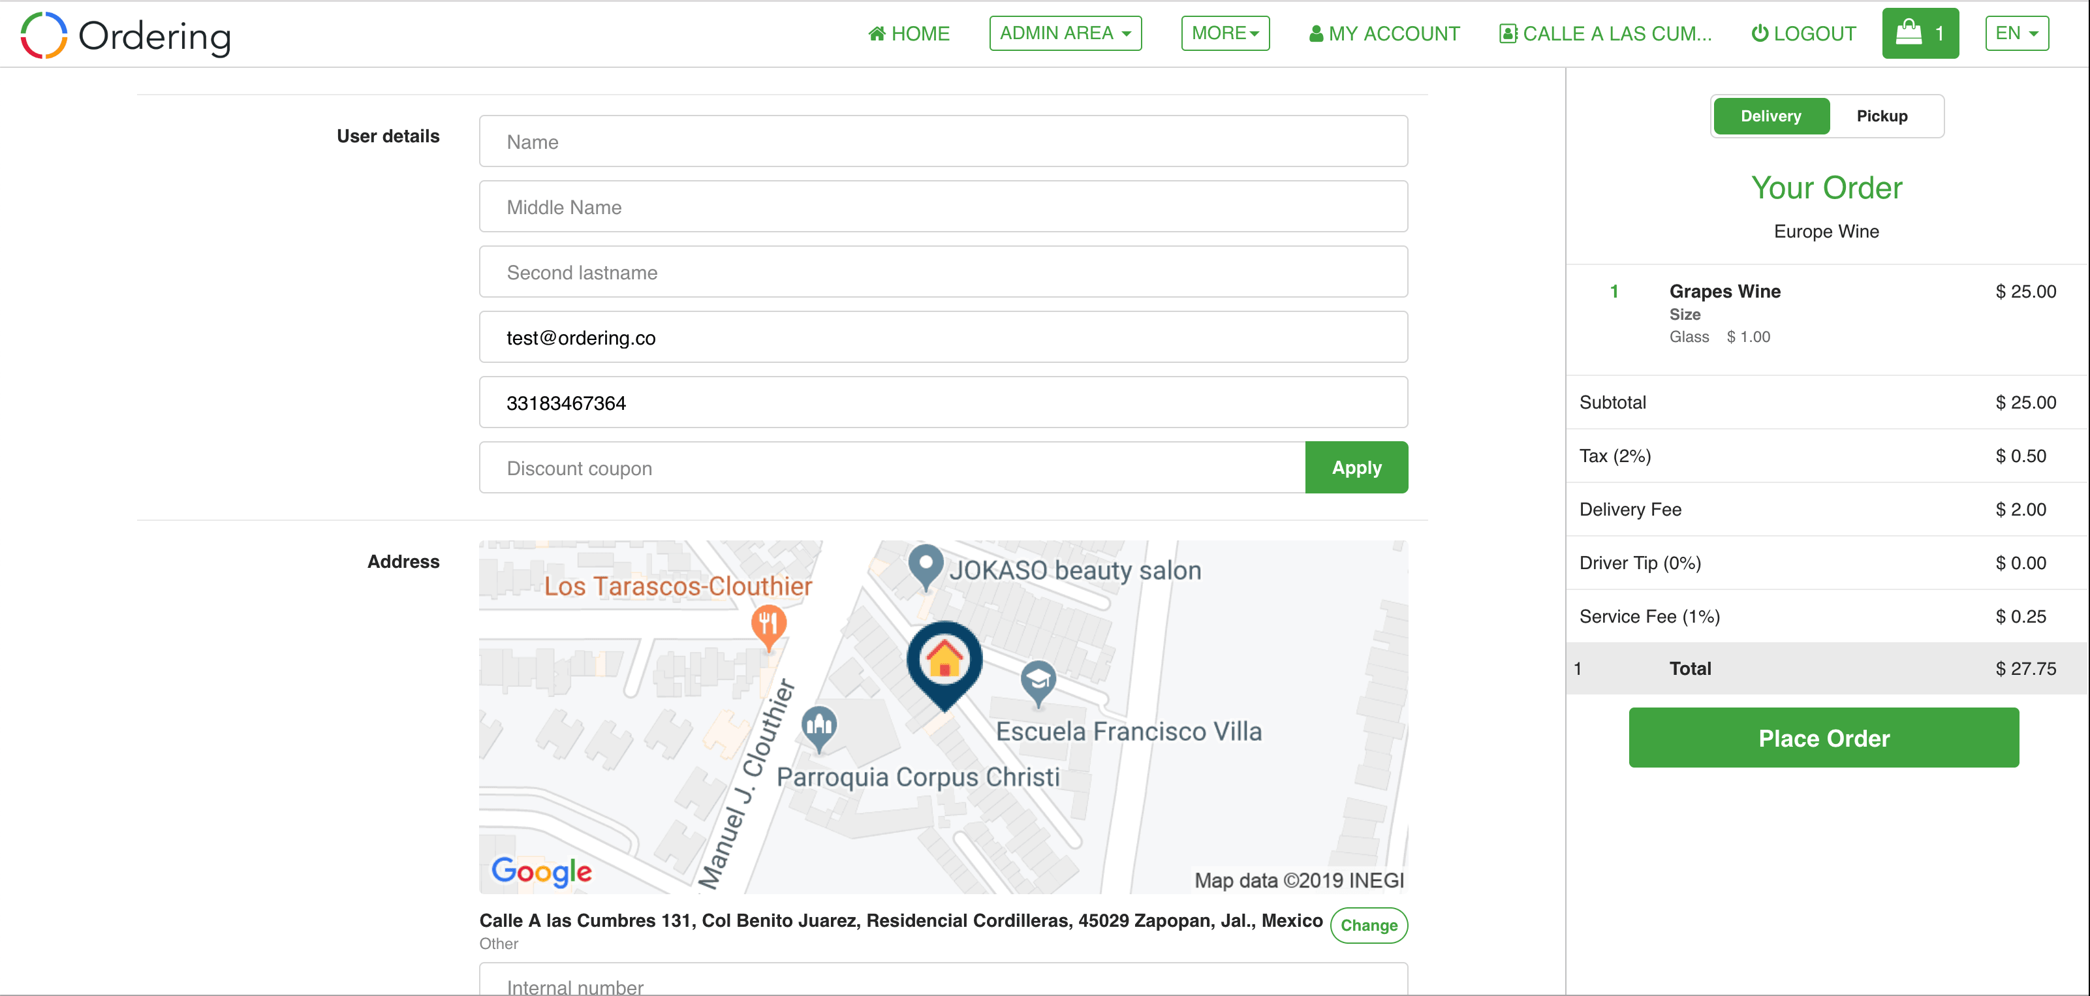2090x996 pixels.
Task: Click the Google logo on map
Action: click(x=541, y=871)
